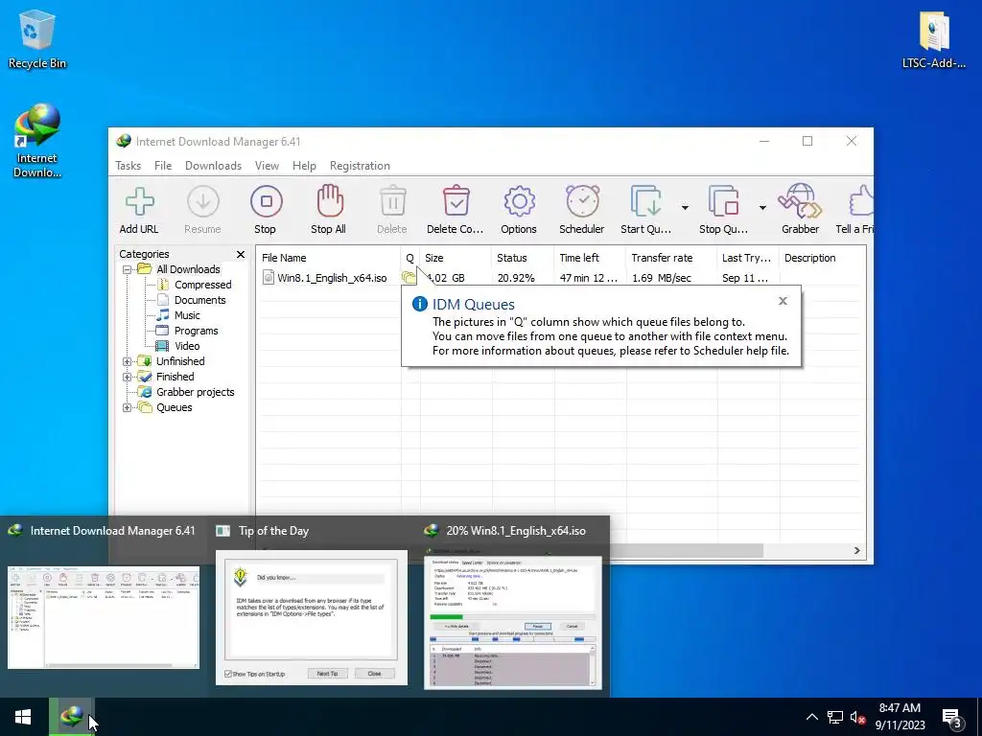Open the File menu

(x=163, y=166)
